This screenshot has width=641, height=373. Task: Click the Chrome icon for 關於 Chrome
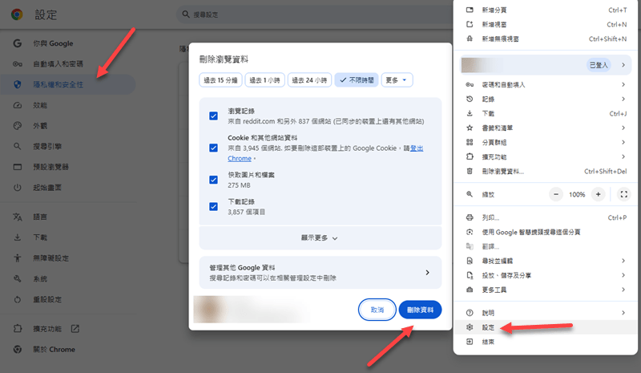coord(17,349)
